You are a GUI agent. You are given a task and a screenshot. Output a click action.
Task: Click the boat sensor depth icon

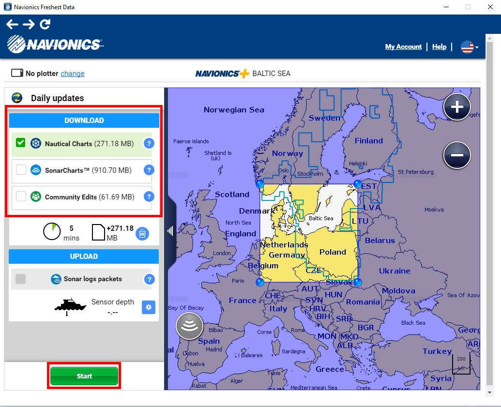(x=70, y=307)
